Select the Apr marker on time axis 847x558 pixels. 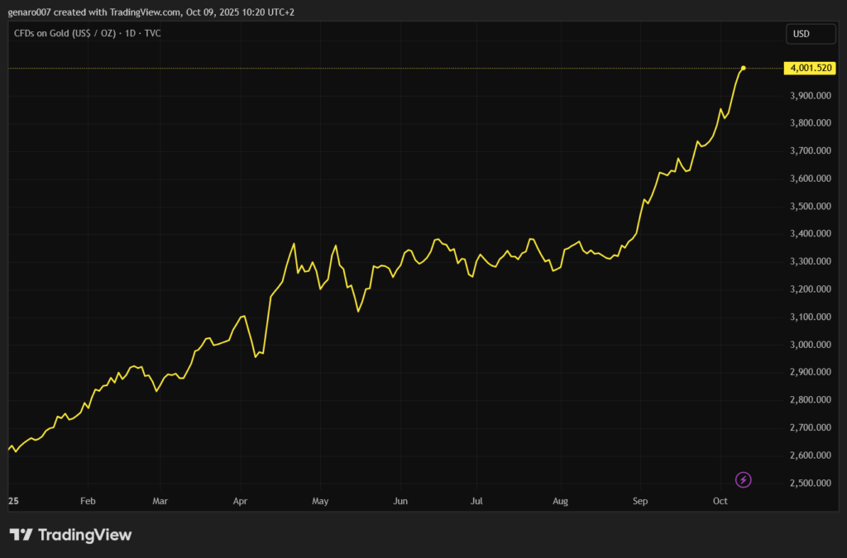tap(241, 501)
